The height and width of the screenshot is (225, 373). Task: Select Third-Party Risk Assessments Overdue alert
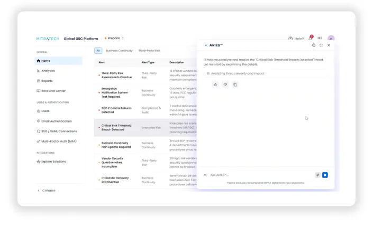[x=116, y=75]
